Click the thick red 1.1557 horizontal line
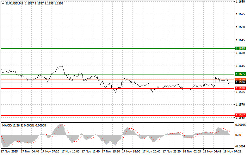 pyautogui.click(x=118, y=115)
